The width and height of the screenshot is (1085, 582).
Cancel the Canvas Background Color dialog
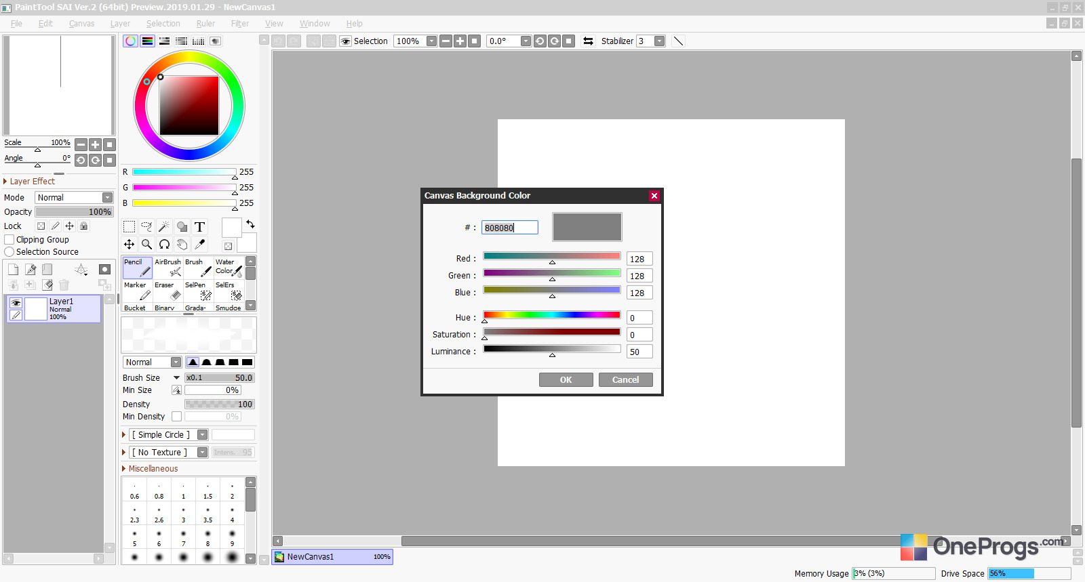coord(625,380)
